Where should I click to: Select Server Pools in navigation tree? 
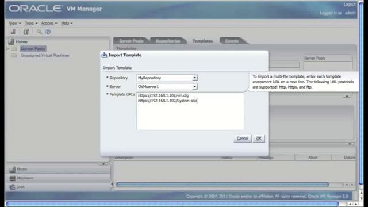tap(33, 48)
